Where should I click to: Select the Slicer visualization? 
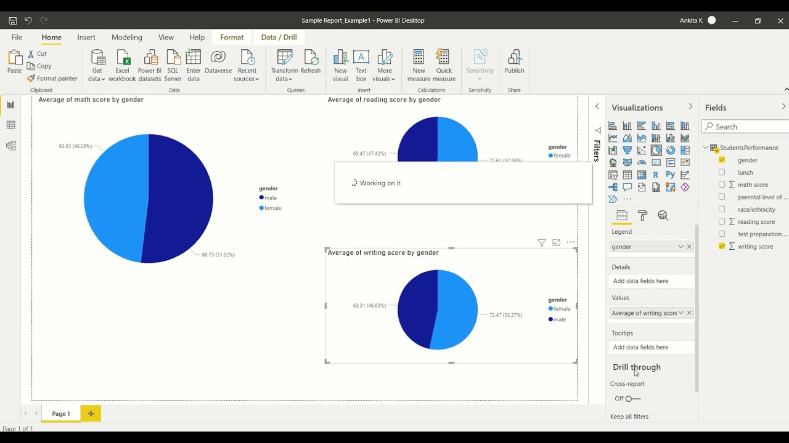click(613, 175)
